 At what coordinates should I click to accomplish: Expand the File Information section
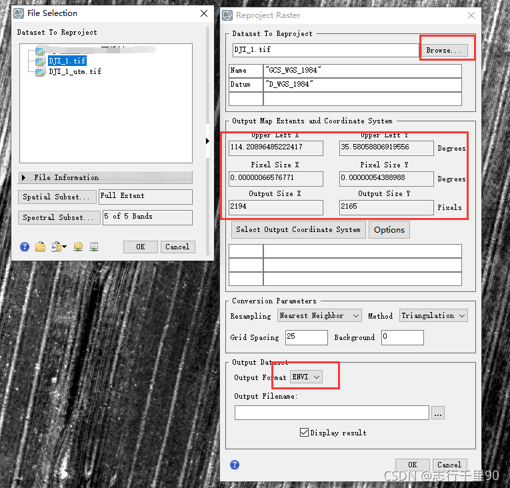tap(25, 177)
